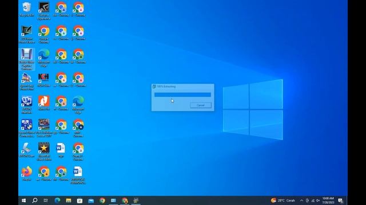
Task: Open Microsoft Store from the taskbar
Action: click(79, 200)
